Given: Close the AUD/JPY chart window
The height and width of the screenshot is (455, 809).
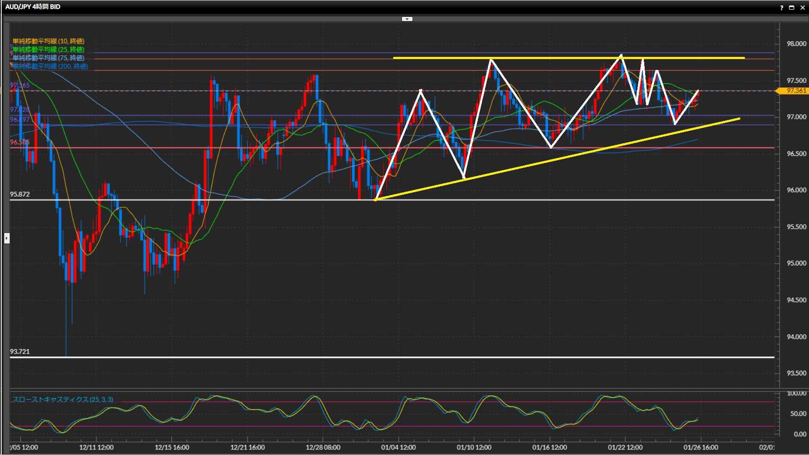Looking at the screenshot, I should click(x=802, y=8).
